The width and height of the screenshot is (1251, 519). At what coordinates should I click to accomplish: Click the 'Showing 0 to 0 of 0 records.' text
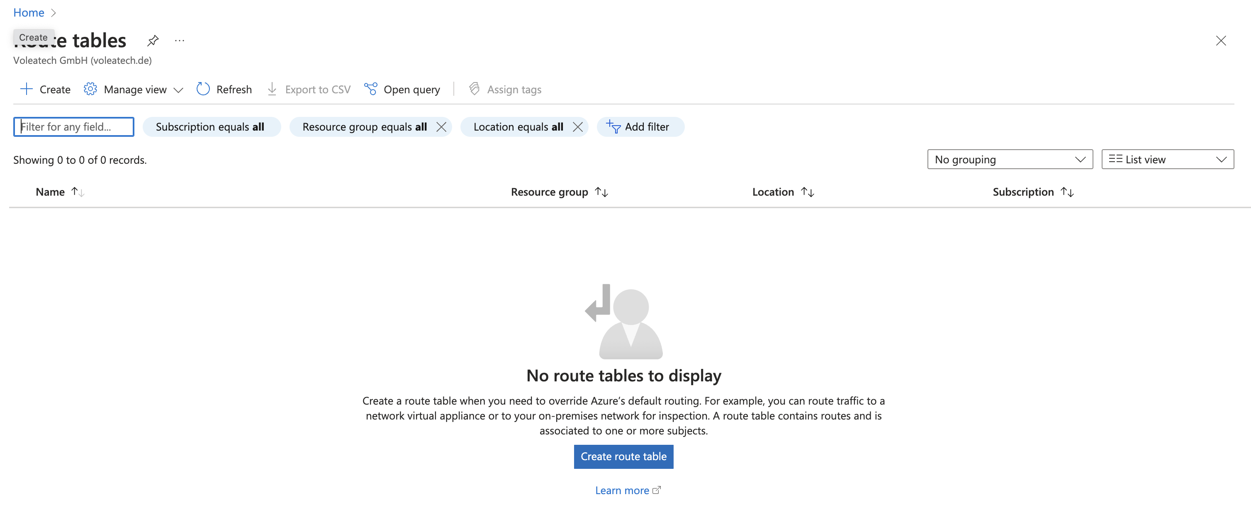[x=80, y=160]
